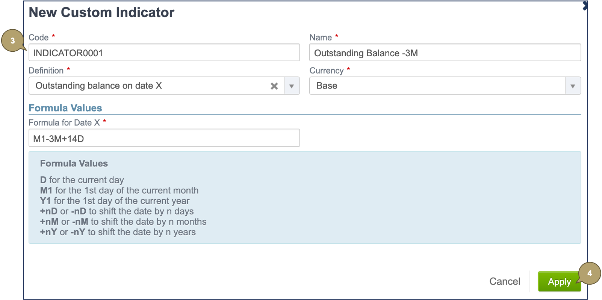Select the INDICATOR0001 code field

click(164, 52)
